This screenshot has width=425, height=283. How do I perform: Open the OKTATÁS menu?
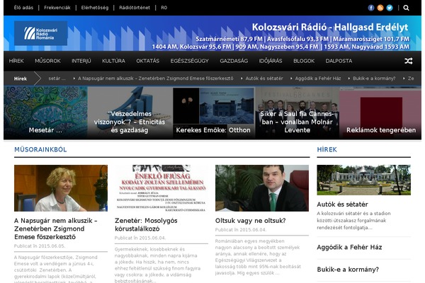coord(148,61)
